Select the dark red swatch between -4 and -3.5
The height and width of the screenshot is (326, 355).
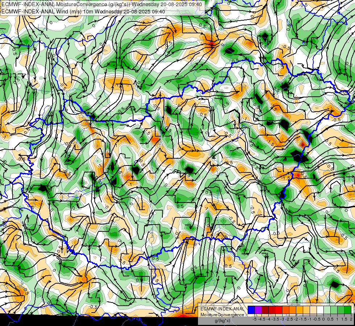click(x=272, y=310)
